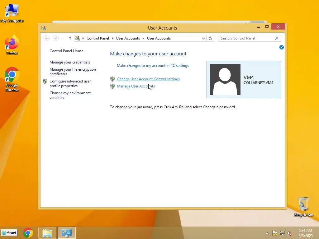This screenshot has width=319, height=239.
Task: Select the last User Accounts breadcrumb
Action: pos(159,38)
